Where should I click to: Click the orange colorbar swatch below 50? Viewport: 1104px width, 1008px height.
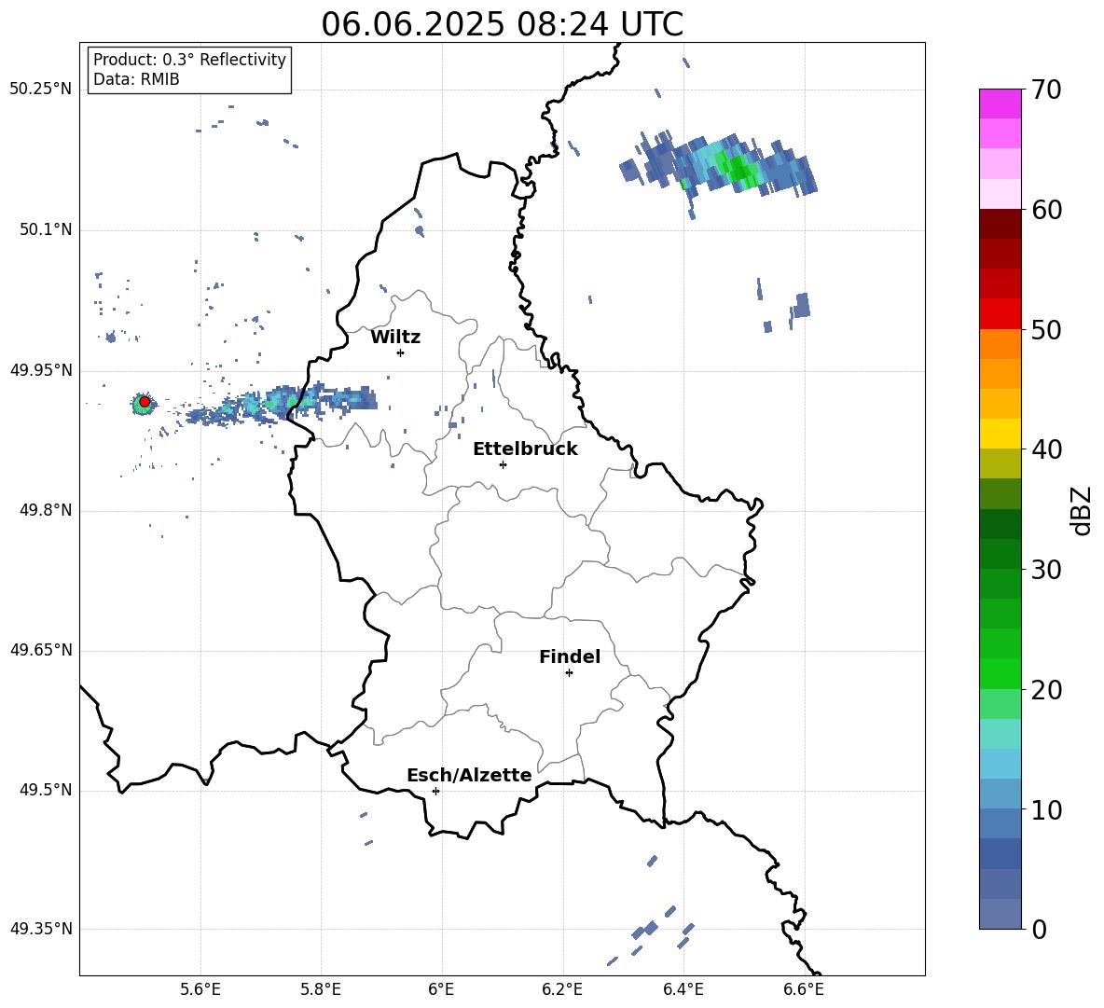click(1000, 343)
